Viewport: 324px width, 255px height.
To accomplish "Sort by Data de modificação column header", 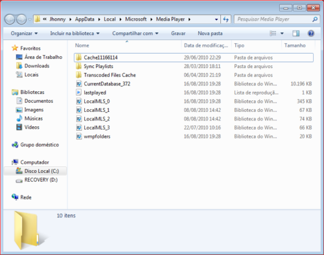I will coord(206,45).
